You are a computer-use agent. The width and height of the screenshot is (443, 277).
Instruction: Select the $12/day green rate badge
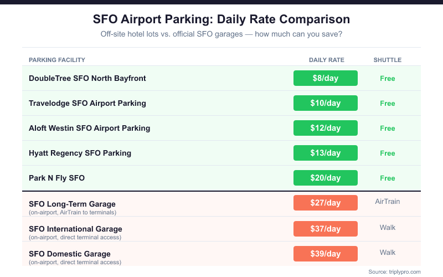tap(325, 128)
